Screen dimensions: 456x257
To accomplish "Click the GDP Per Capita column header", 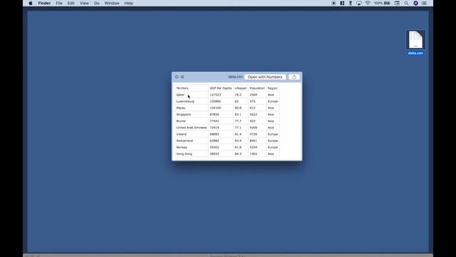I will [221, 88].
